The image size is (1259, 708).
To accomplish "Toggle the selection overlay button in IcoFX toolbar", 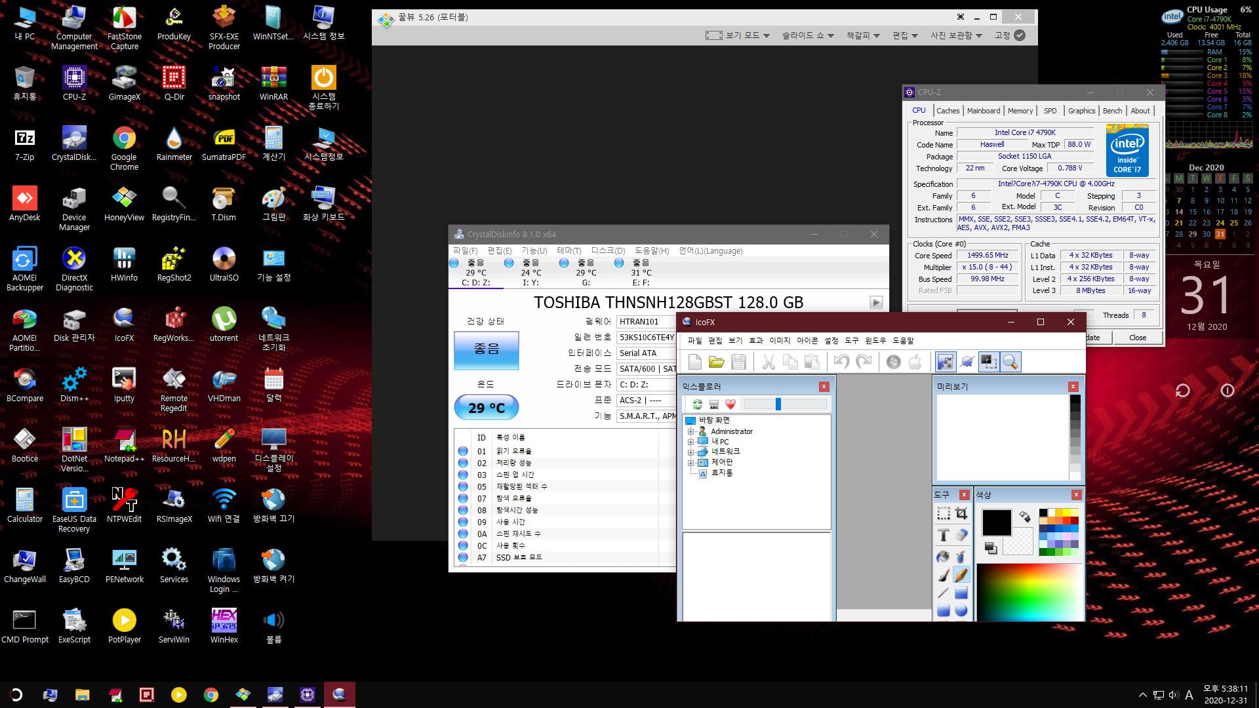I will (989, 362).
